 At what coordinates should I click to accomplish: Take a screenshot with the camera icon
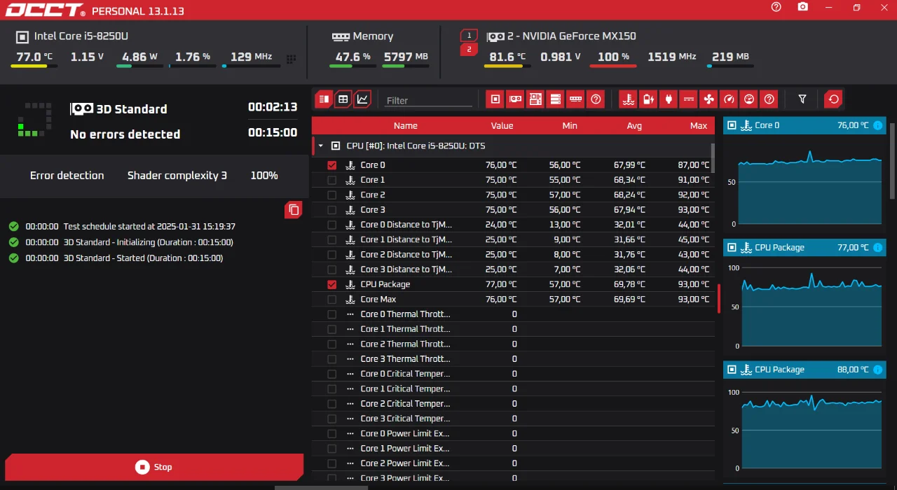point(802,7)
